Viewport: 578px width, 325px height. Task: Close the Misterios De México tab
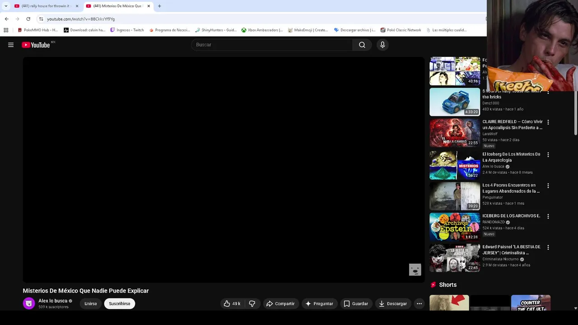149,6
